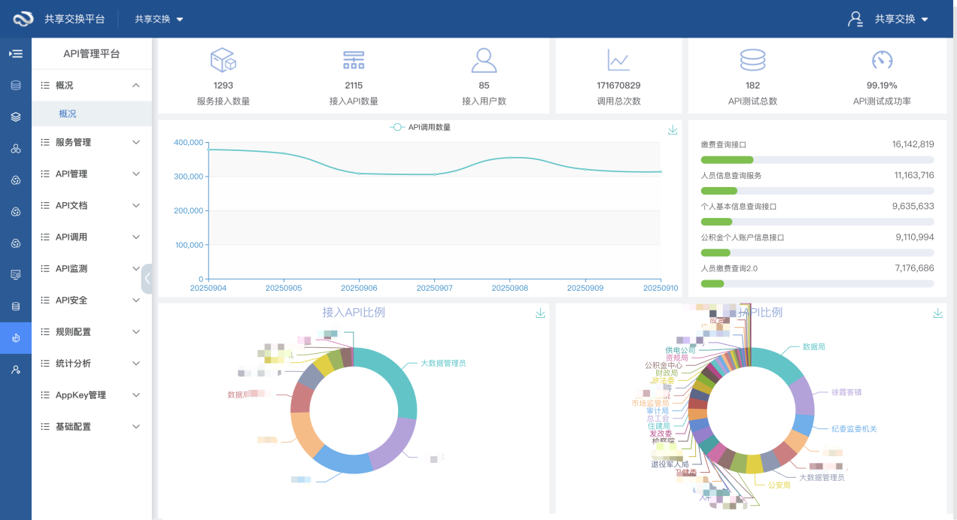Open the AppKey管理 menu item
957x520 pixels.
pos(91,395)
